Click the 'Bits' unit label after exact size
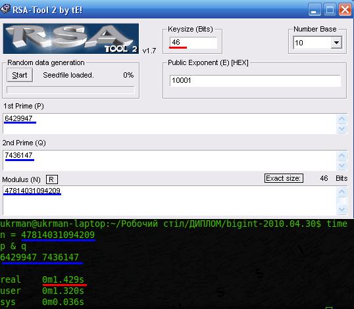The width and height of the screenshot is (354, 309). pyautogui.click(x=341, y=178)
